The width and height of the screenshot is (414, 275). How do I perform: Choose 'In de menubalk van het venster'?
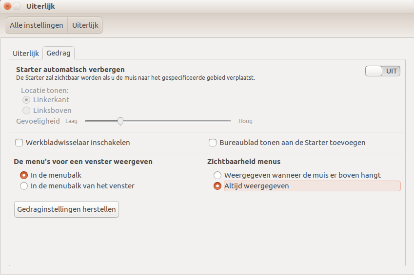click(24, 186)
